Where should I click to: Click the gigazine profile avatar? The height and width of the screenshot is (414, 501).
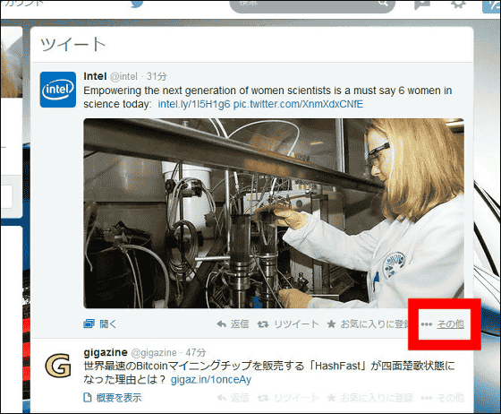point(58,366)
